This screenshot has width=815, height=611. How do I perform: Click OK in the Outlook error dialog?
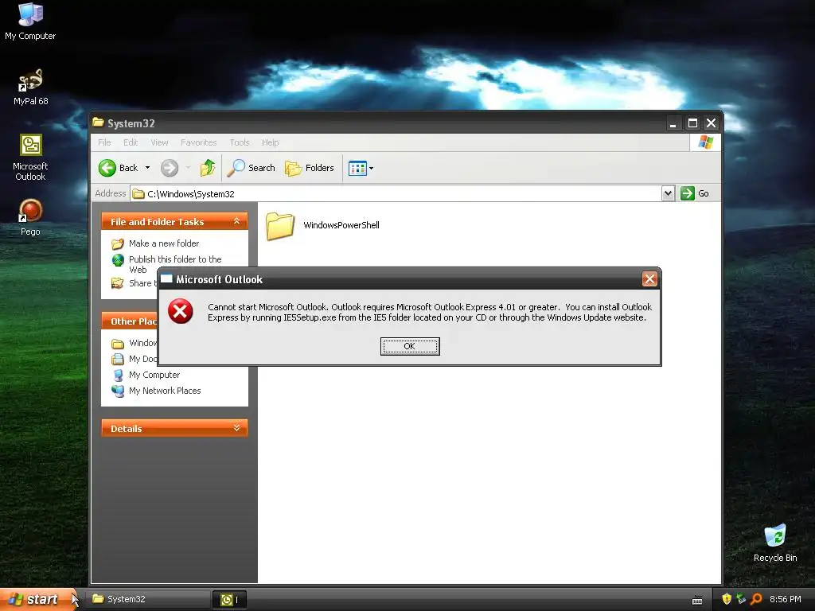tap(410, 346)
